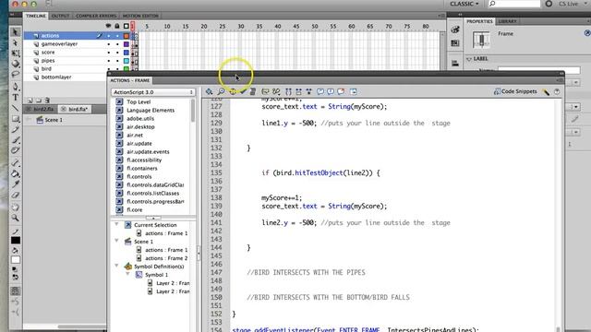Switch to the bird2.fla document tab
Screen dimensions: 591x332
coord(42,109)
